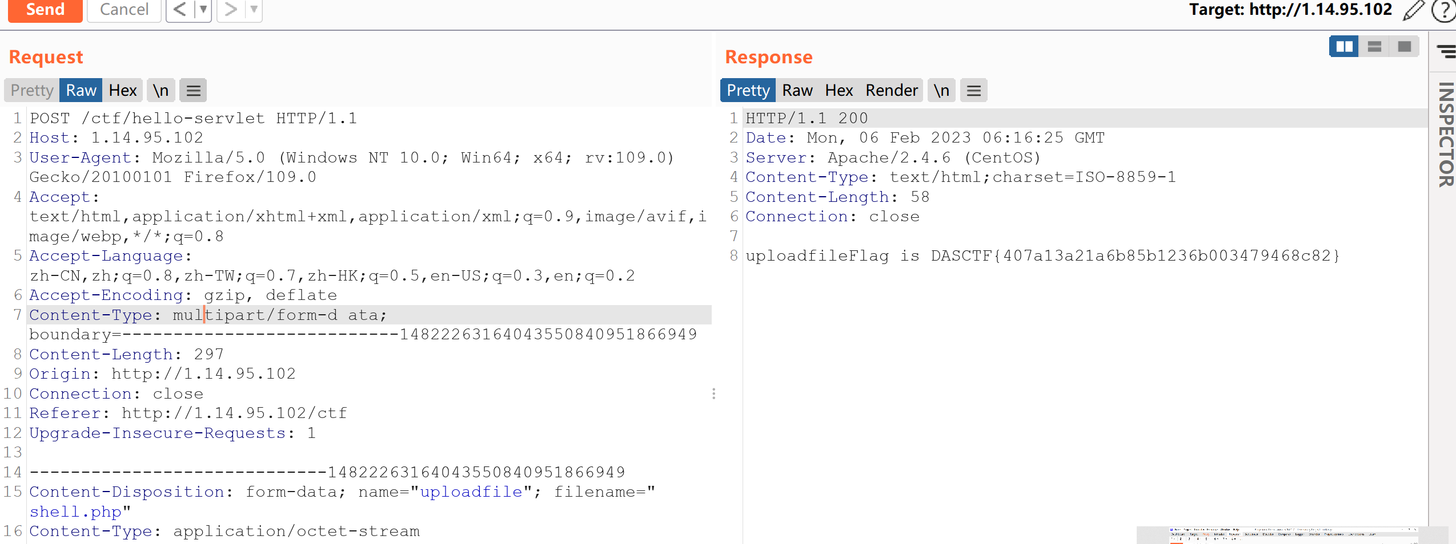Click the Content-Length: 297 line
1456x544 pixels.
tap(126, 354)
